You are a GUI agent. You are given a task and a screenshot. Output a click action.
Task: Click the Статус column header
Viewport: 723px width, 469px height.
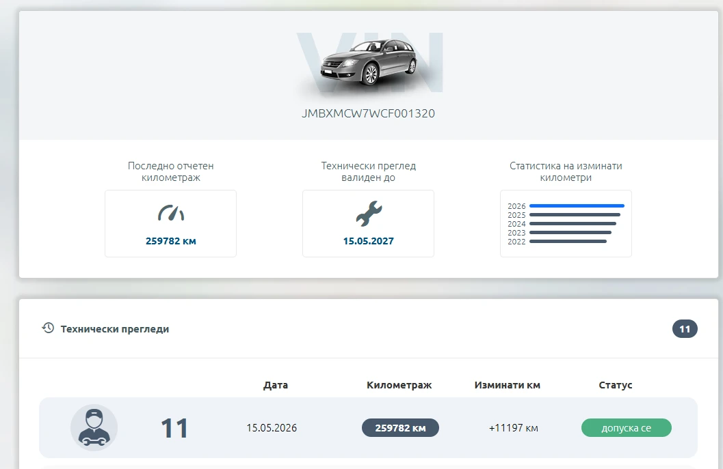click(616, 385)
